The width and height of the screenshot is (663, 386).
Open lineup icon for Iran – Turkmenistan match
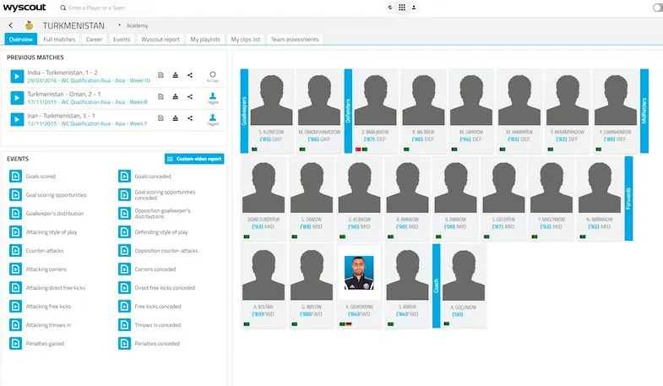(175, 118)
